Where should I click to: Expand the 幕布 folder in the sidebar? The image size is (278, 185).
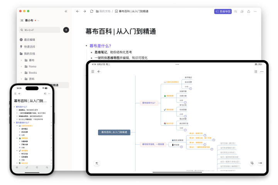tap(21, 61)
